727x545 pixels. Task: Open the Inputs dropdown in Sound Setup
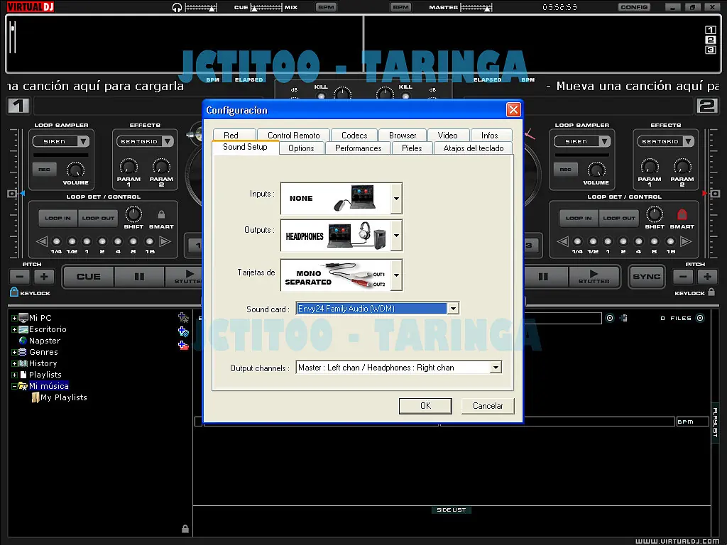point(396,199)
